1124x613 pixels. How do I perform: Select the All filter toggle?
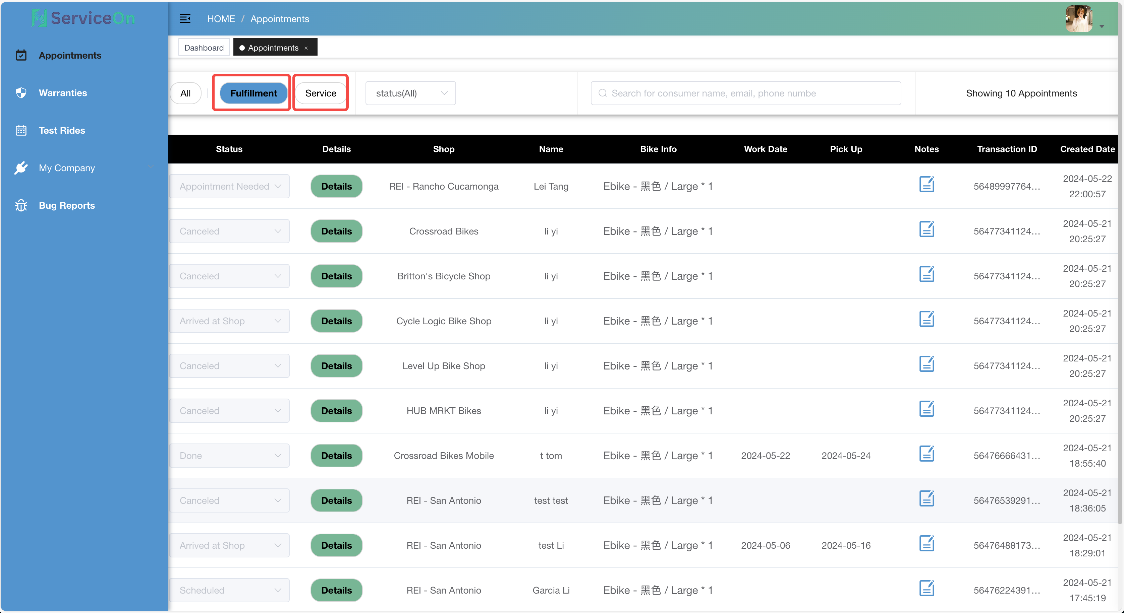[x=185, y=93]
